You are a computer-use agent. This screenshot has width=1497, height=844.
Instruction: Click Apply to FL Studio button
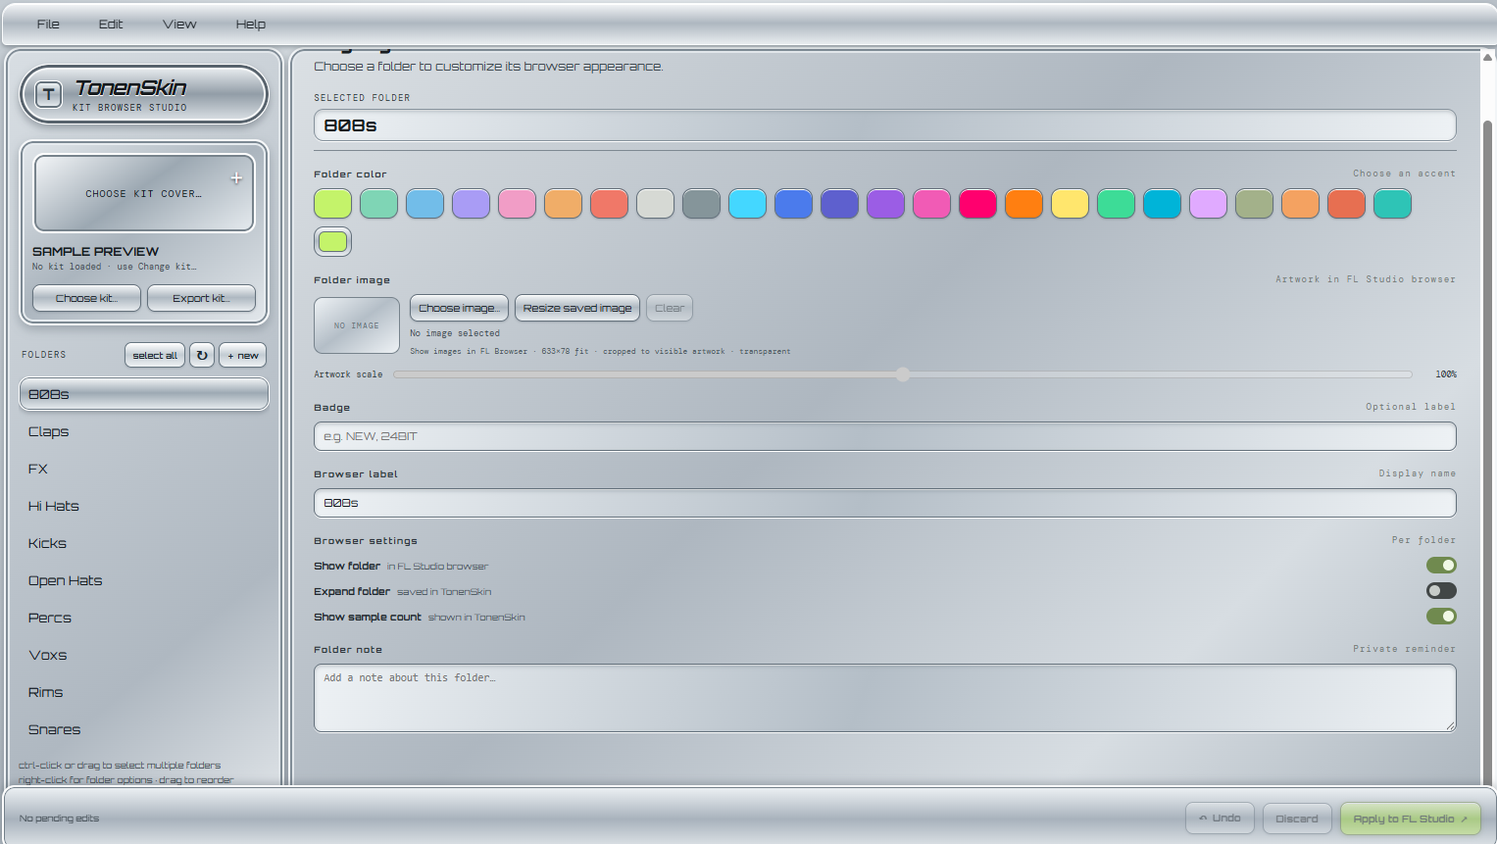coord(1410,819)
